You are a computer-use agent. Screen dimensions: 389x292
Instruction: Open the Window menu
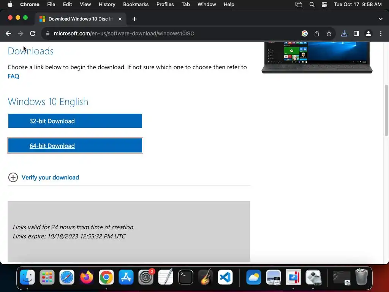tap(207, 5)
